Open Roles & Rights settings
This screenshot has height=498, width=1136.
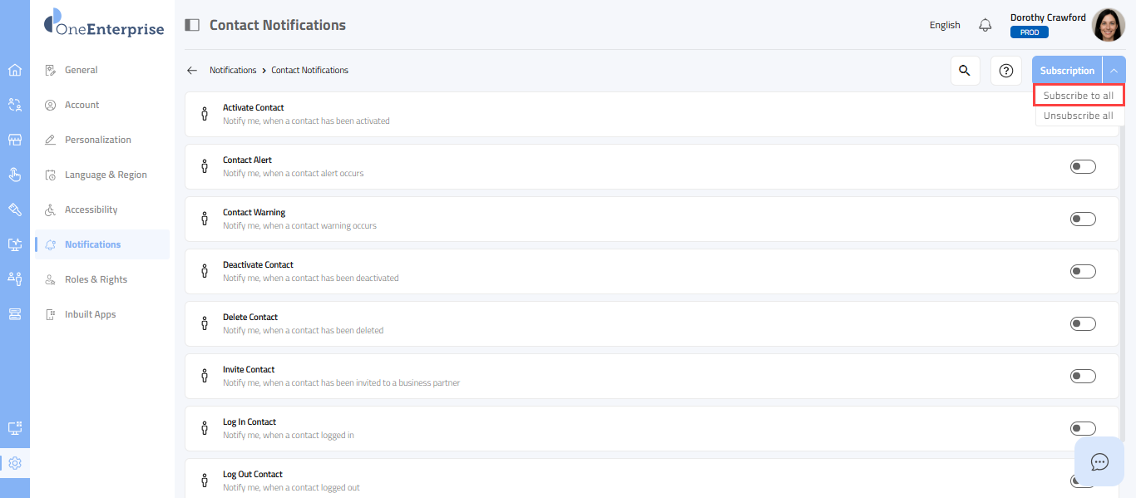pos(96,279)
